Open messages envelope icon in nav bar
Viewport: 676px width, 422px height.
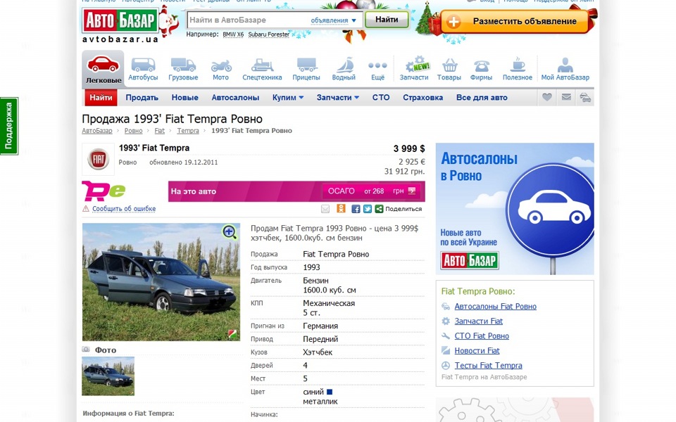coord(566,97)
